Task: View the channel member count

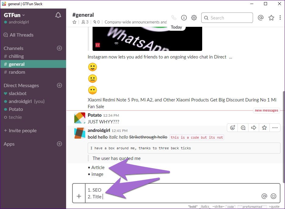Action: pyautogui.click(x=85, y=22)
